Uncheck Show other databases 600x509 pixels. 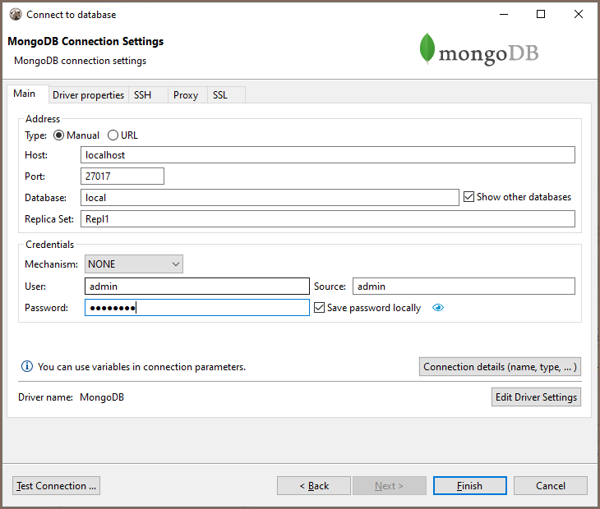pyautogui.click(x=469, y=197)
